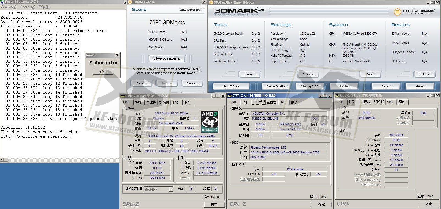Click Submit Your Results button
This screenshot has width=441, height=209.
click(x=167, y=59)
